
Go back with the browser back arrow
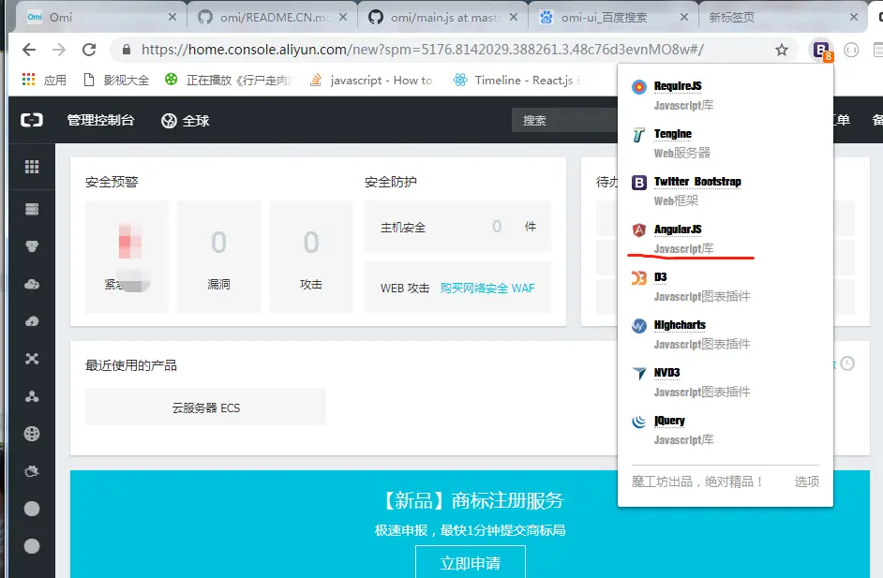(x=29, y=50)
